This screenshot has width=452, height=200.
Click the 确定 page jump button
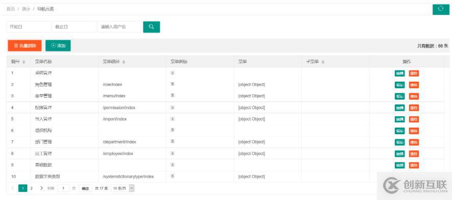tap(86, 188)
